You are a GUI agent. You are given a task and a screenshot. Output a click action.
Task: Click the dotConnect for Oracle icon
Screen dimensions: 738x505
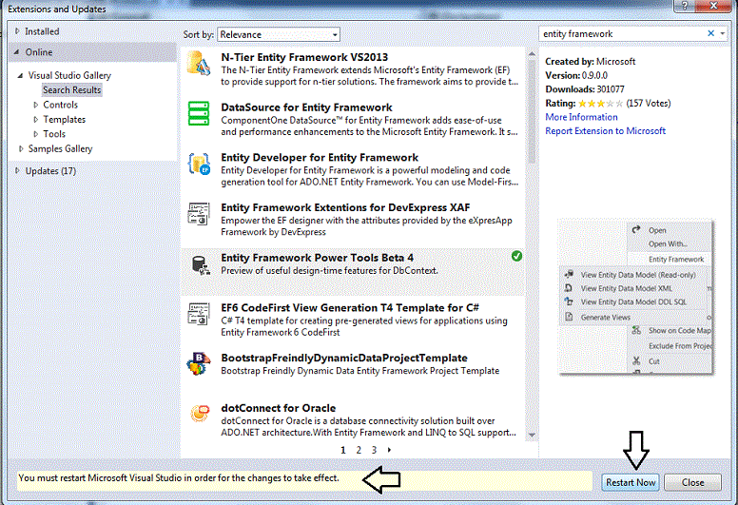[200, 413]
